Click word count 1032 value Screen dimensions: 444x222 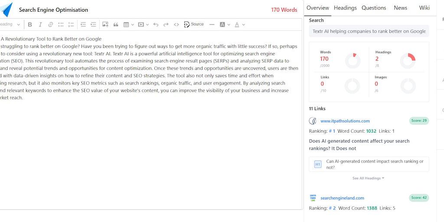[371, 131]
